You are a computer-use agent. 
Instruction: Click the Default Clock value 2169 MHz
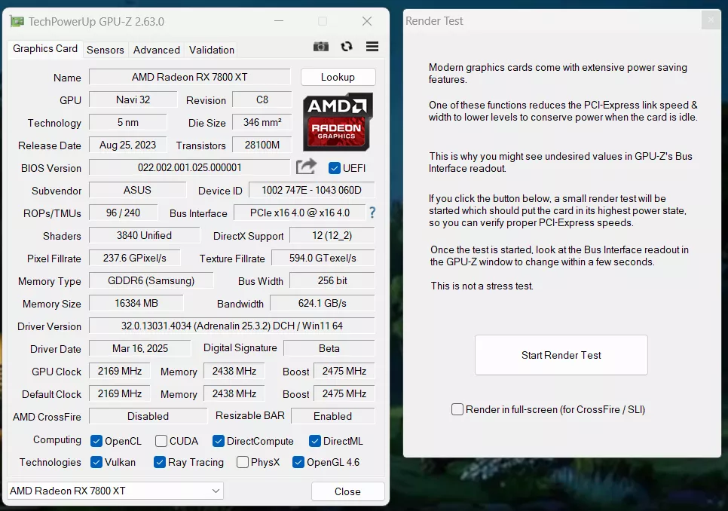pyautogui.click(x=120, y=393)
